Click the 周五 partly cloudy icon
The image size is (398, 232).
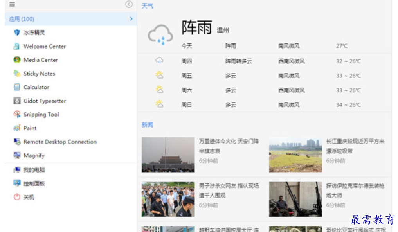[x=159, y=75]
